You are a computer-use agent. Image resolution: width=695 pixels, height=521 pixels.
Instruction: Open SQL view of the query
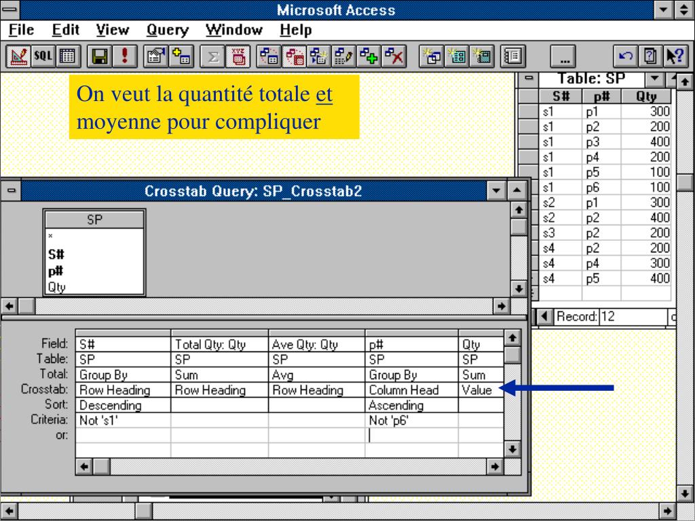(43, 56)
